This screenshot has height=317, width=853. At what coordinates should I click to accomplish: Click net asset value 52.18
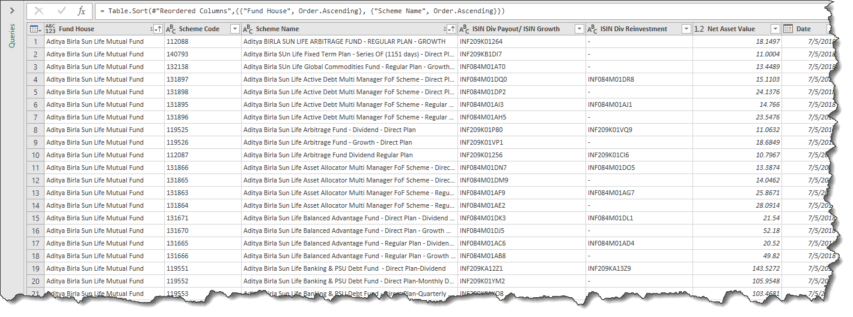click(738, 231)
